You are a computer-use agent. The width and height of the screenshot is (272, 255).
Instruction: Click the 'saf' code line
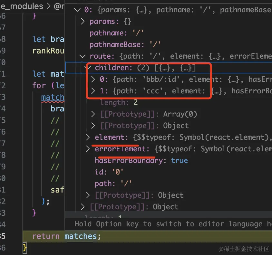coord(57,190)
